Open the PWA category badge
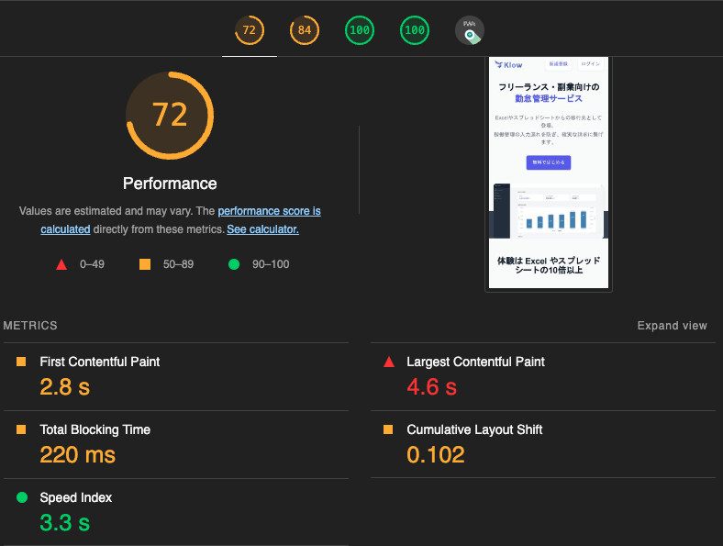 [470, 30]
